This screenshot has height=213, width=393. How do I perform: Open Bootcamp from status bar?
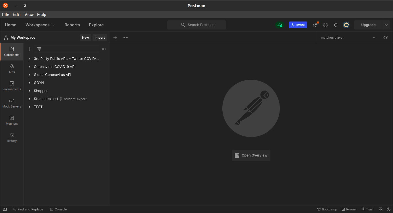(x=327, y=209)
